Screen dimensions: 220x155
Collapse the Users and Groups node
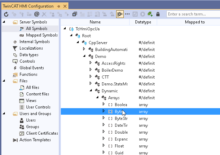[4, 113]
